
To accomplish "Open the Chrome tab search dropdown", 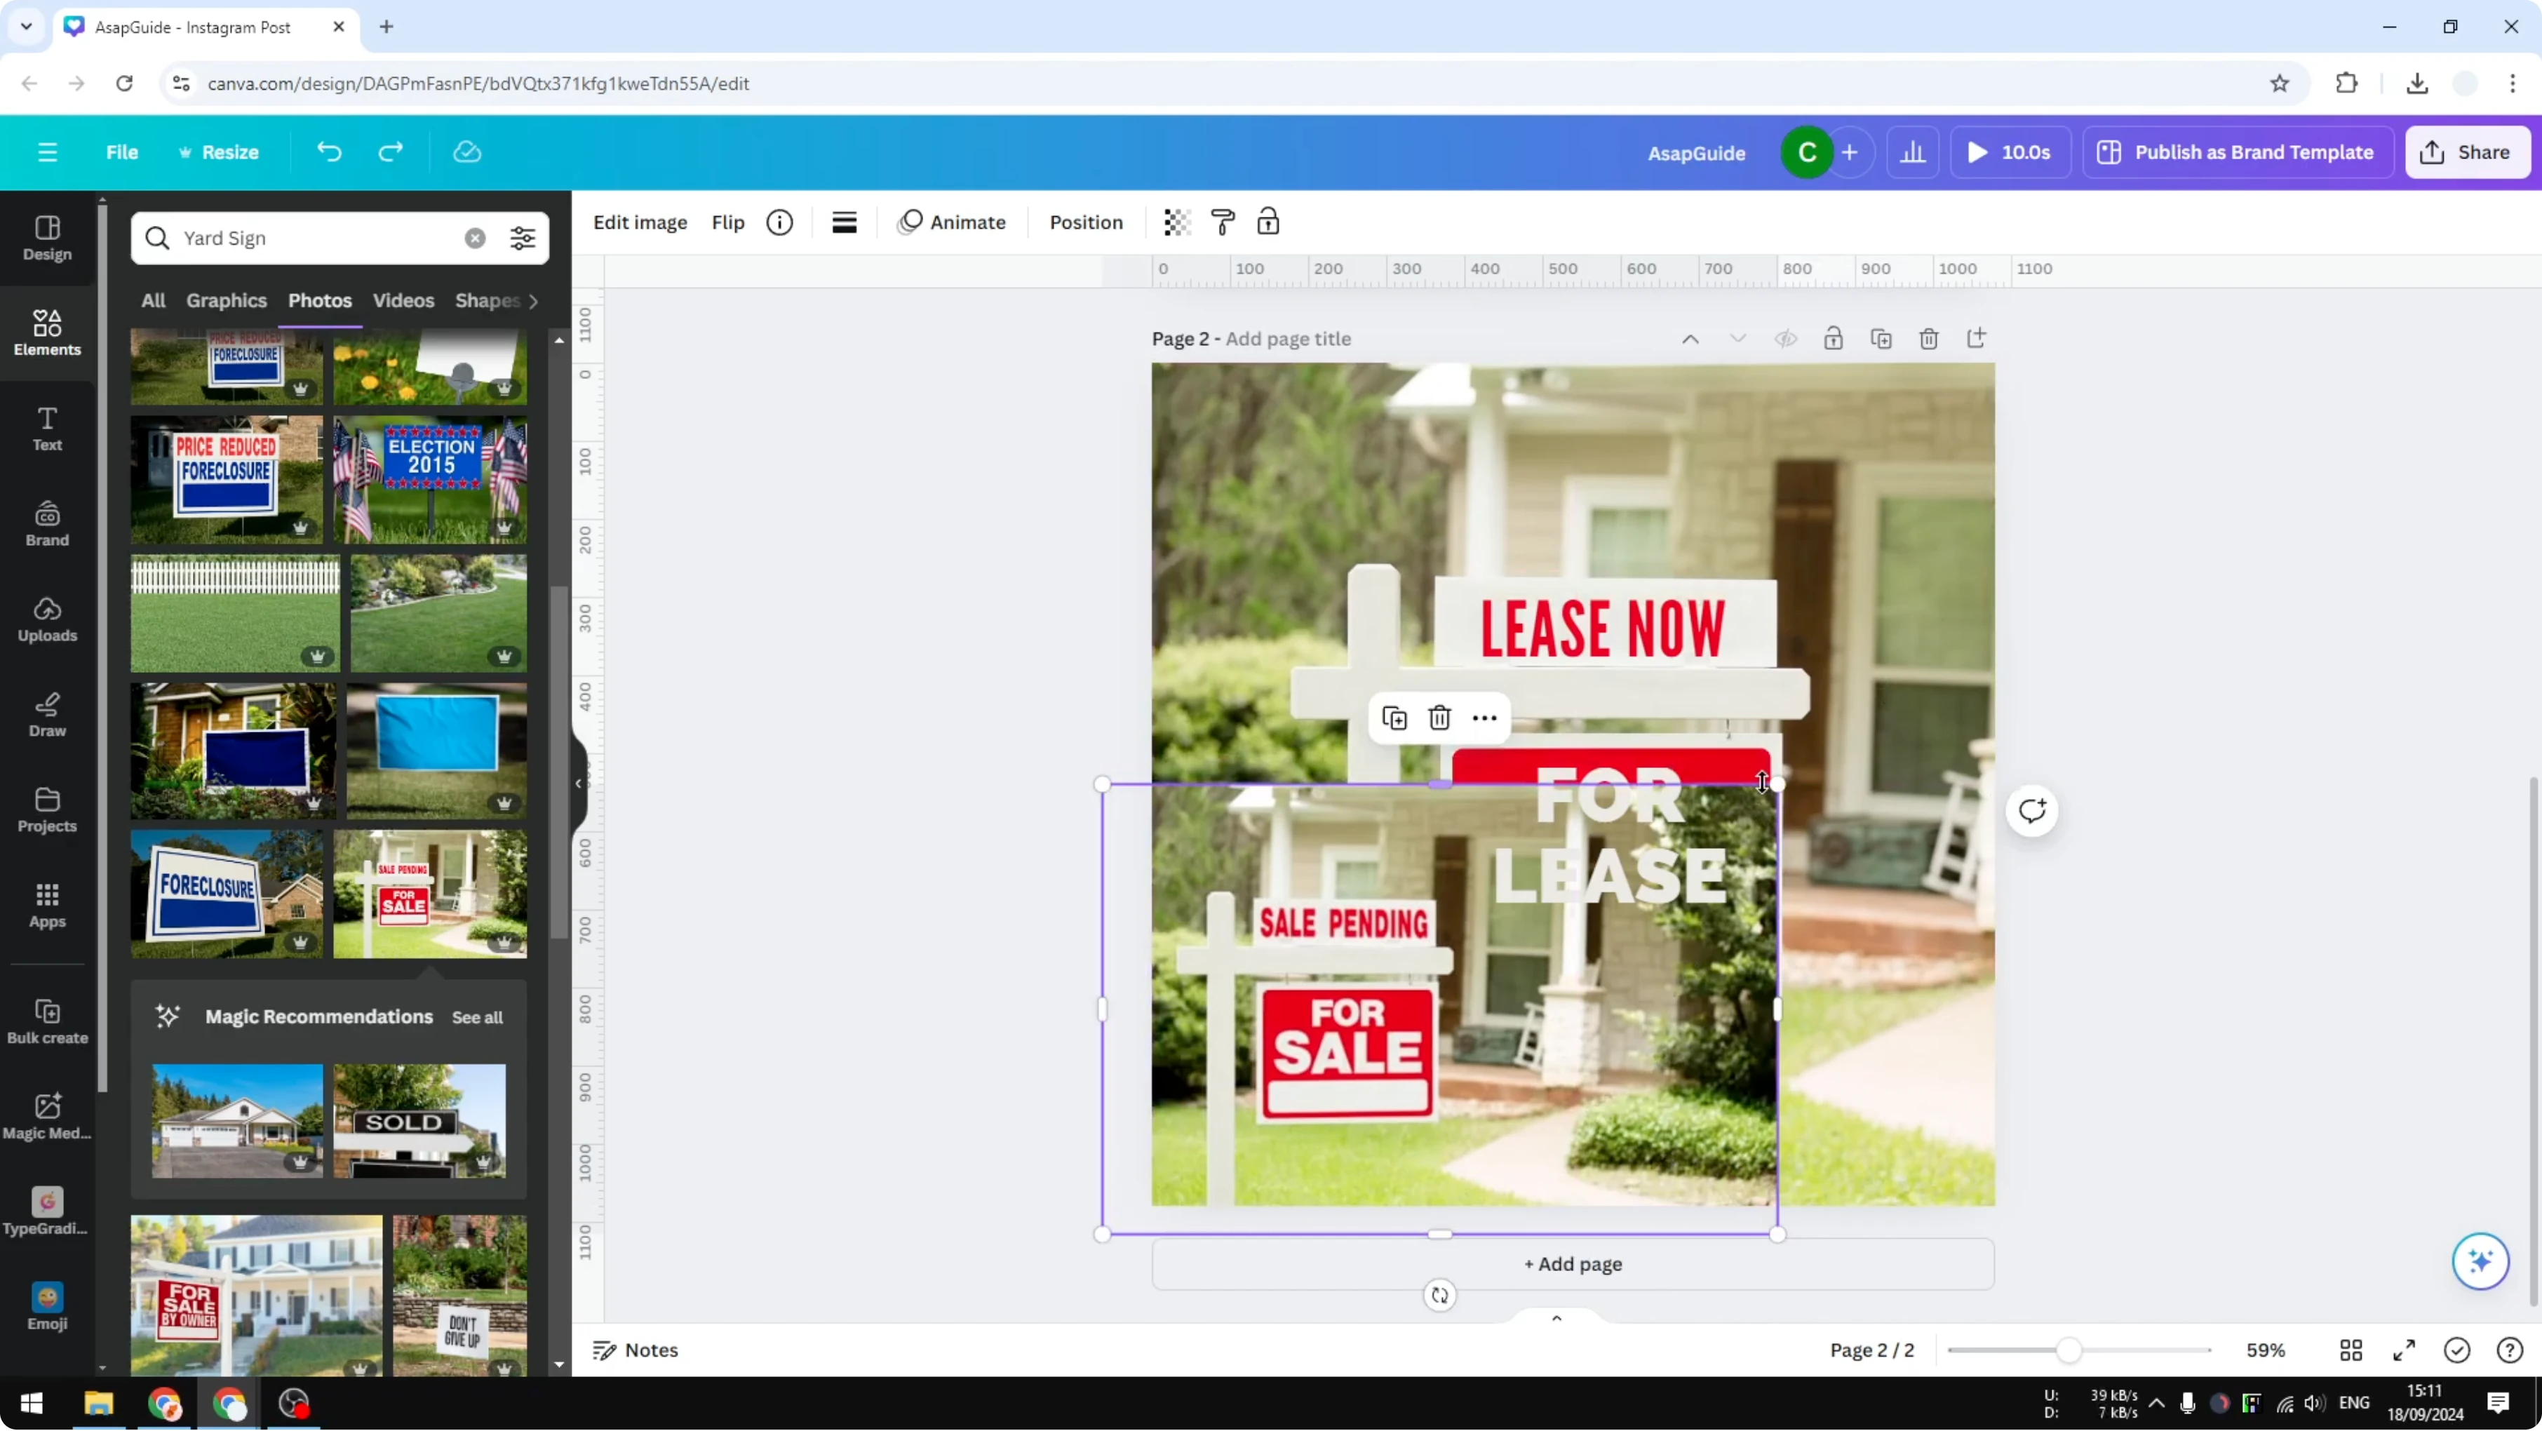I will click(27, 27).
